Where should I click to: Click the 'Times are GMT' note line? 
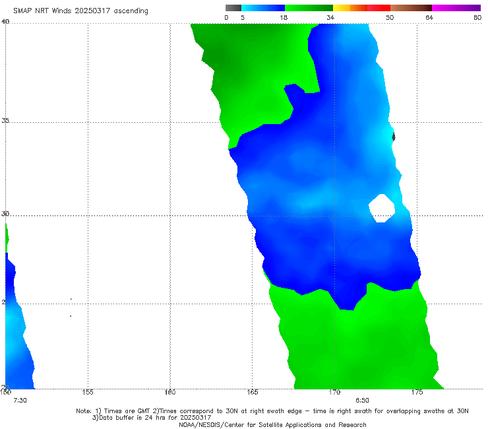click(272, 411)
